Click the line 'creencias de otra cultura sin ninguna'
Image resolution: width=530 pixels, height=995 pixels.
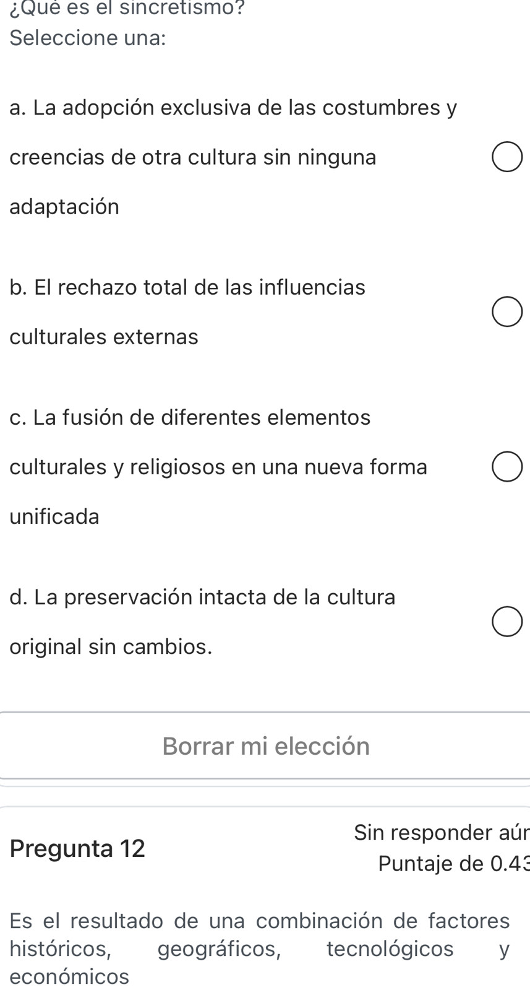click(x=193, y=157)
